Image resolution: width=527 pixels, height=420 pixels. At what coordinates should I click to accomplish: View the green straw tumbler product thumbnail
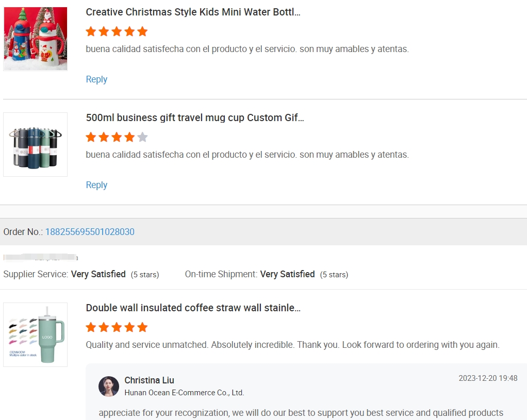pyautogui.click(x=36, y=335)
